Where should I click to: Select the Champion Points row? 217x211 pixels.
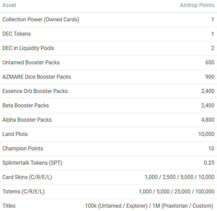(x=108, y=149)
